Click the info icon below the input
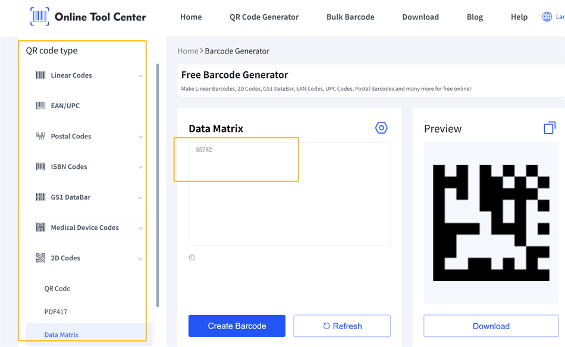The height and width of the screenshot is (347, 565). pyautogui.click(x=191, y=257)
